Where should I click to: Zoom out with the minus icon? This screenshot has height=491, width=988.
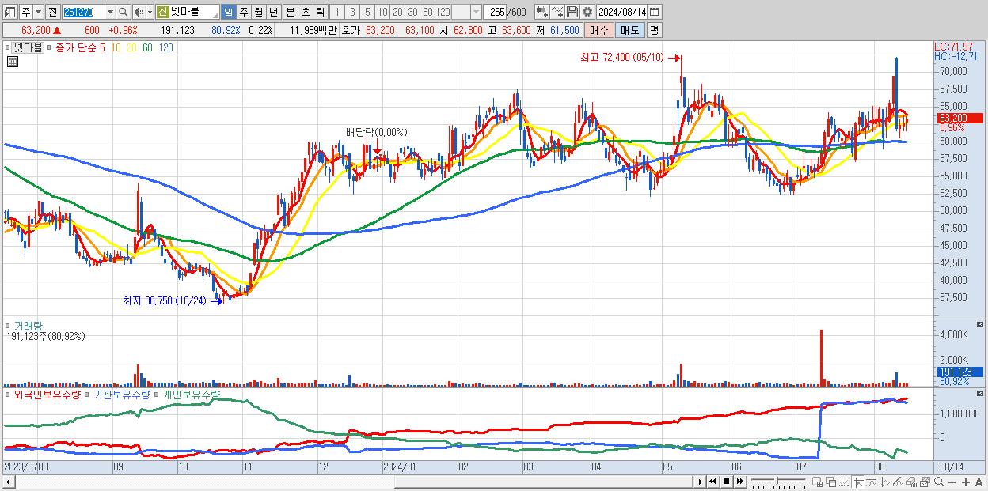pos(952,482)
